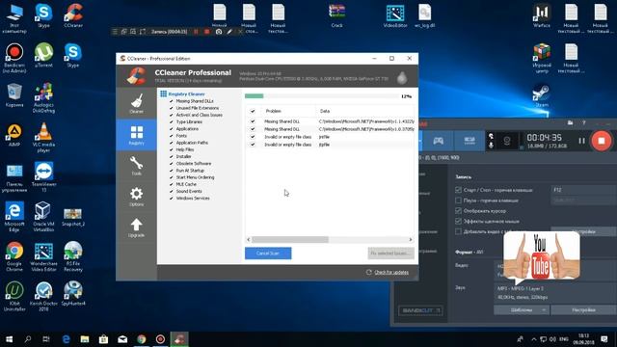Select the Registry Cleaner heading
The image size is (617, 347).
[x=186, y=94]
